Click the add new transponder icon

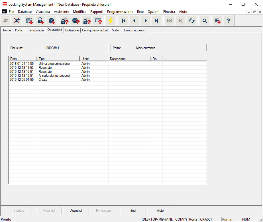[51, 21]
